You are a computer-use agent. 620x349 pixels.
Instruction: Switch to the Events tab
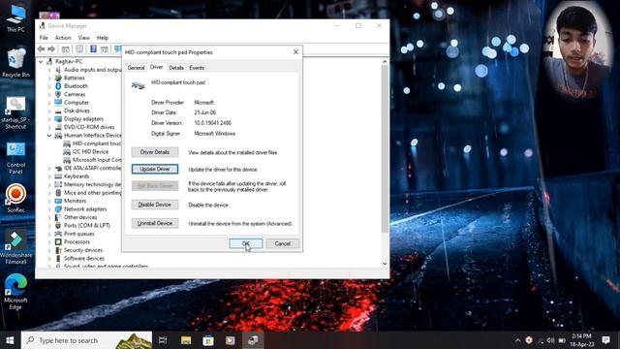197,68
